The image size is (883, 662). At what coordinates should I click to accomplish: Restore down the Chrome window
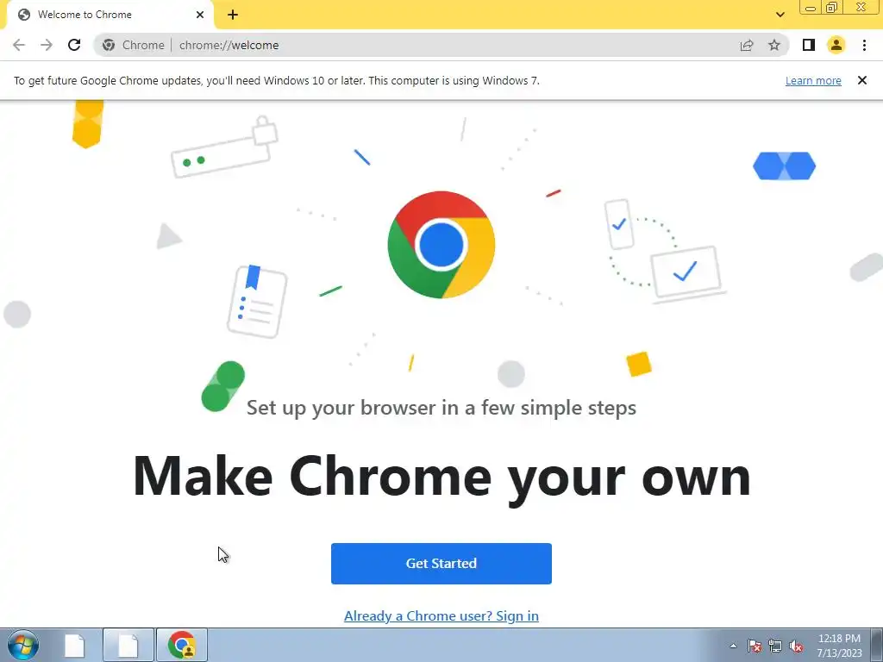(832, 7)
